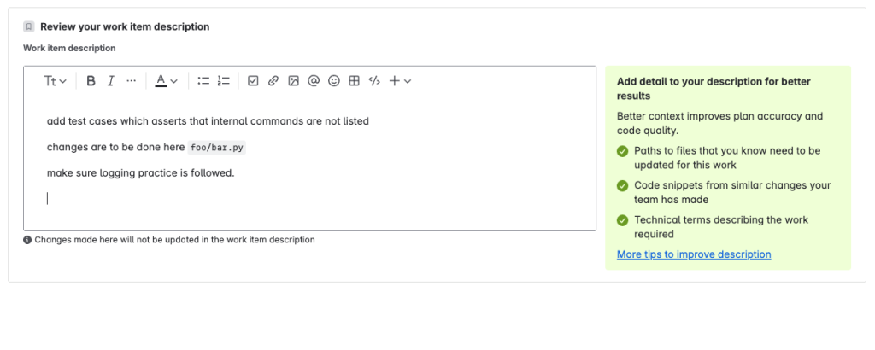Open the insert plus menu
The width and height of the screenshot is (875, 350).
tap(400, 81)
